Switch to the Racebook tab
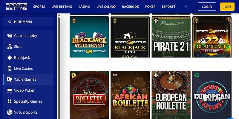This screenshot has height=119, width=239. (x=131, y=7)
